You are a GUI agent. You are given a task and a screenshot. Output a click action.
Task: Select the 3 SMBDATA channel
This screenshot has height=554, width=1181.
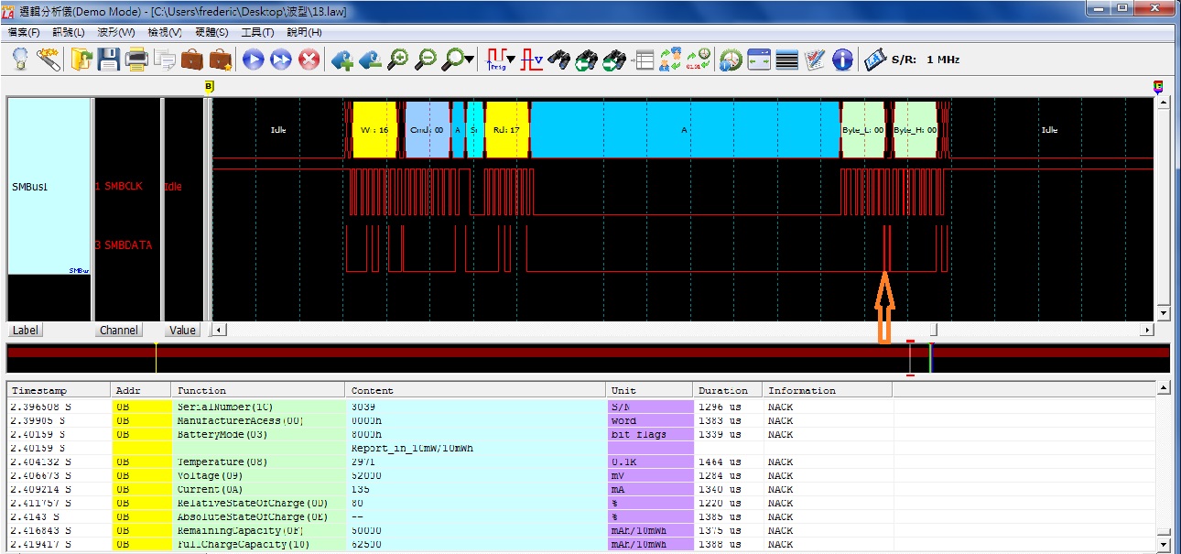pyautogui.click(x=124, y=244)
